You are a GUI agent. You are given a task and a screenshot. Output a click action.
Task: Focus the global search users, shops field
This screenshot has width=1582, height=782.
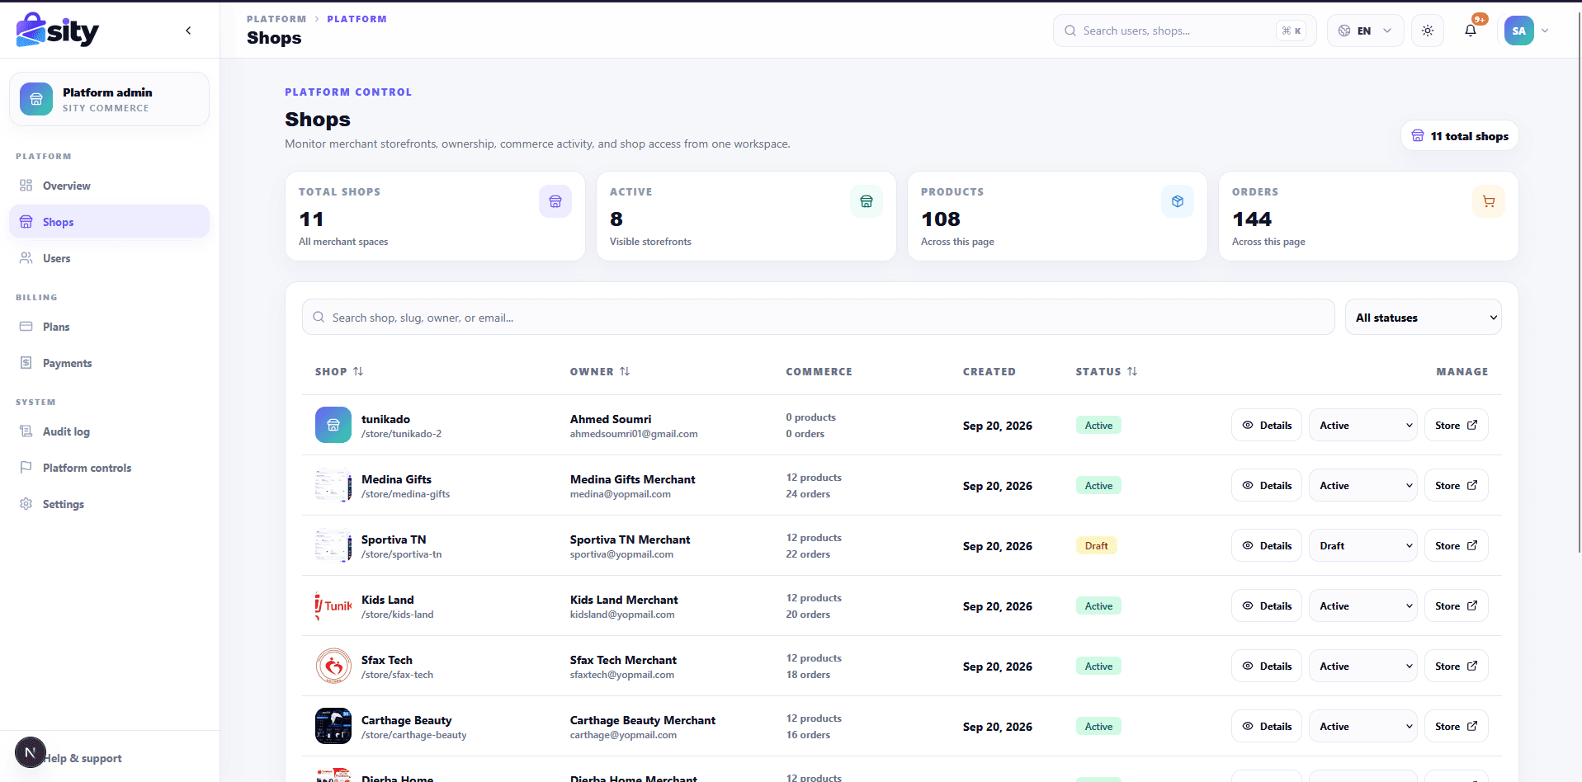[x=1184, y=31]
